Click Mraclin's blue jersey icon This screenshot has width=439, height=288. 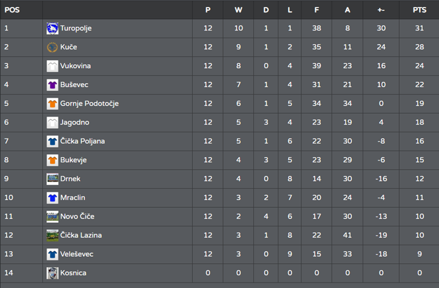click(x=53, y=198)
